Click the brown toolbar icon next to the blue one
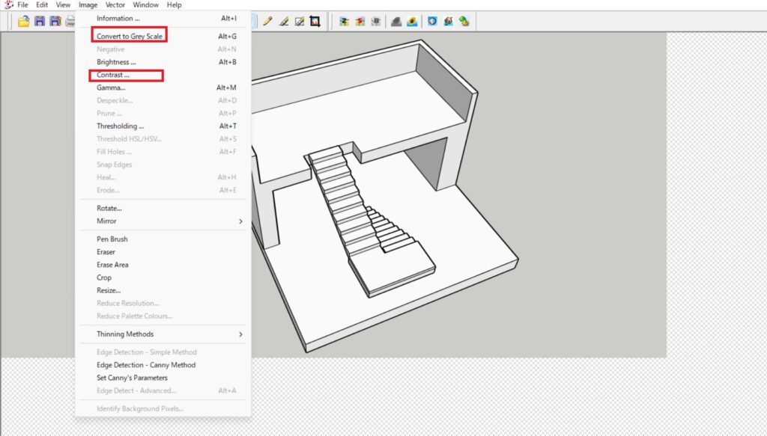Screen dimensions: 767x436 tap(448, 22)
